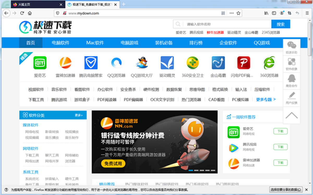Select the 电脑游戏 navigation item
This screenshot has width=313, height=195.
click(x=129, y=43)
